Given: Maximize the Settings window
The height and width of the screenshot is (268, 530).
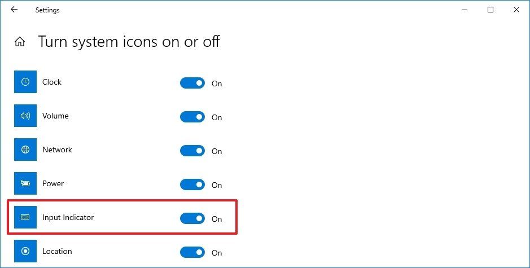Looking at the screenshot, I should coord(490,10).
